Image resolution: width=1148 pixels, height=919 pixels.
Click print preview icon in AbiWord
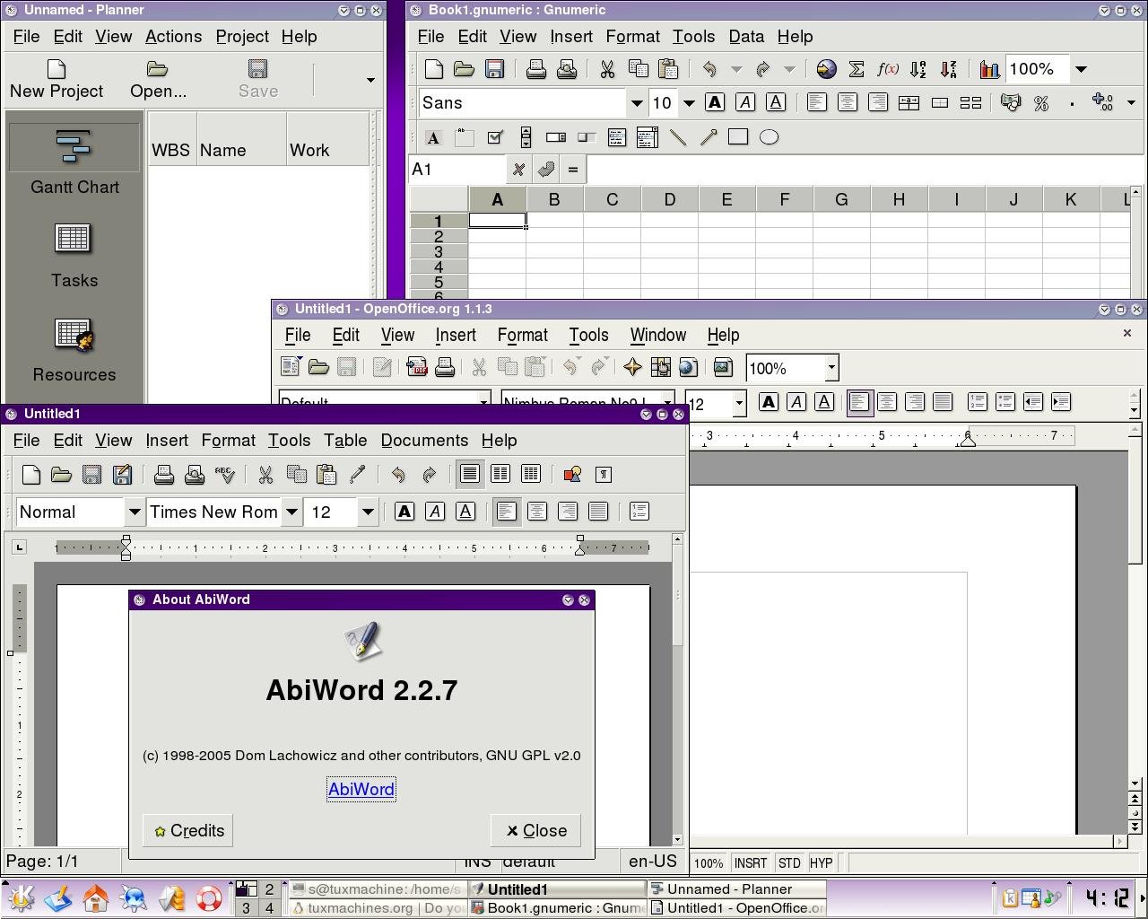195,475
